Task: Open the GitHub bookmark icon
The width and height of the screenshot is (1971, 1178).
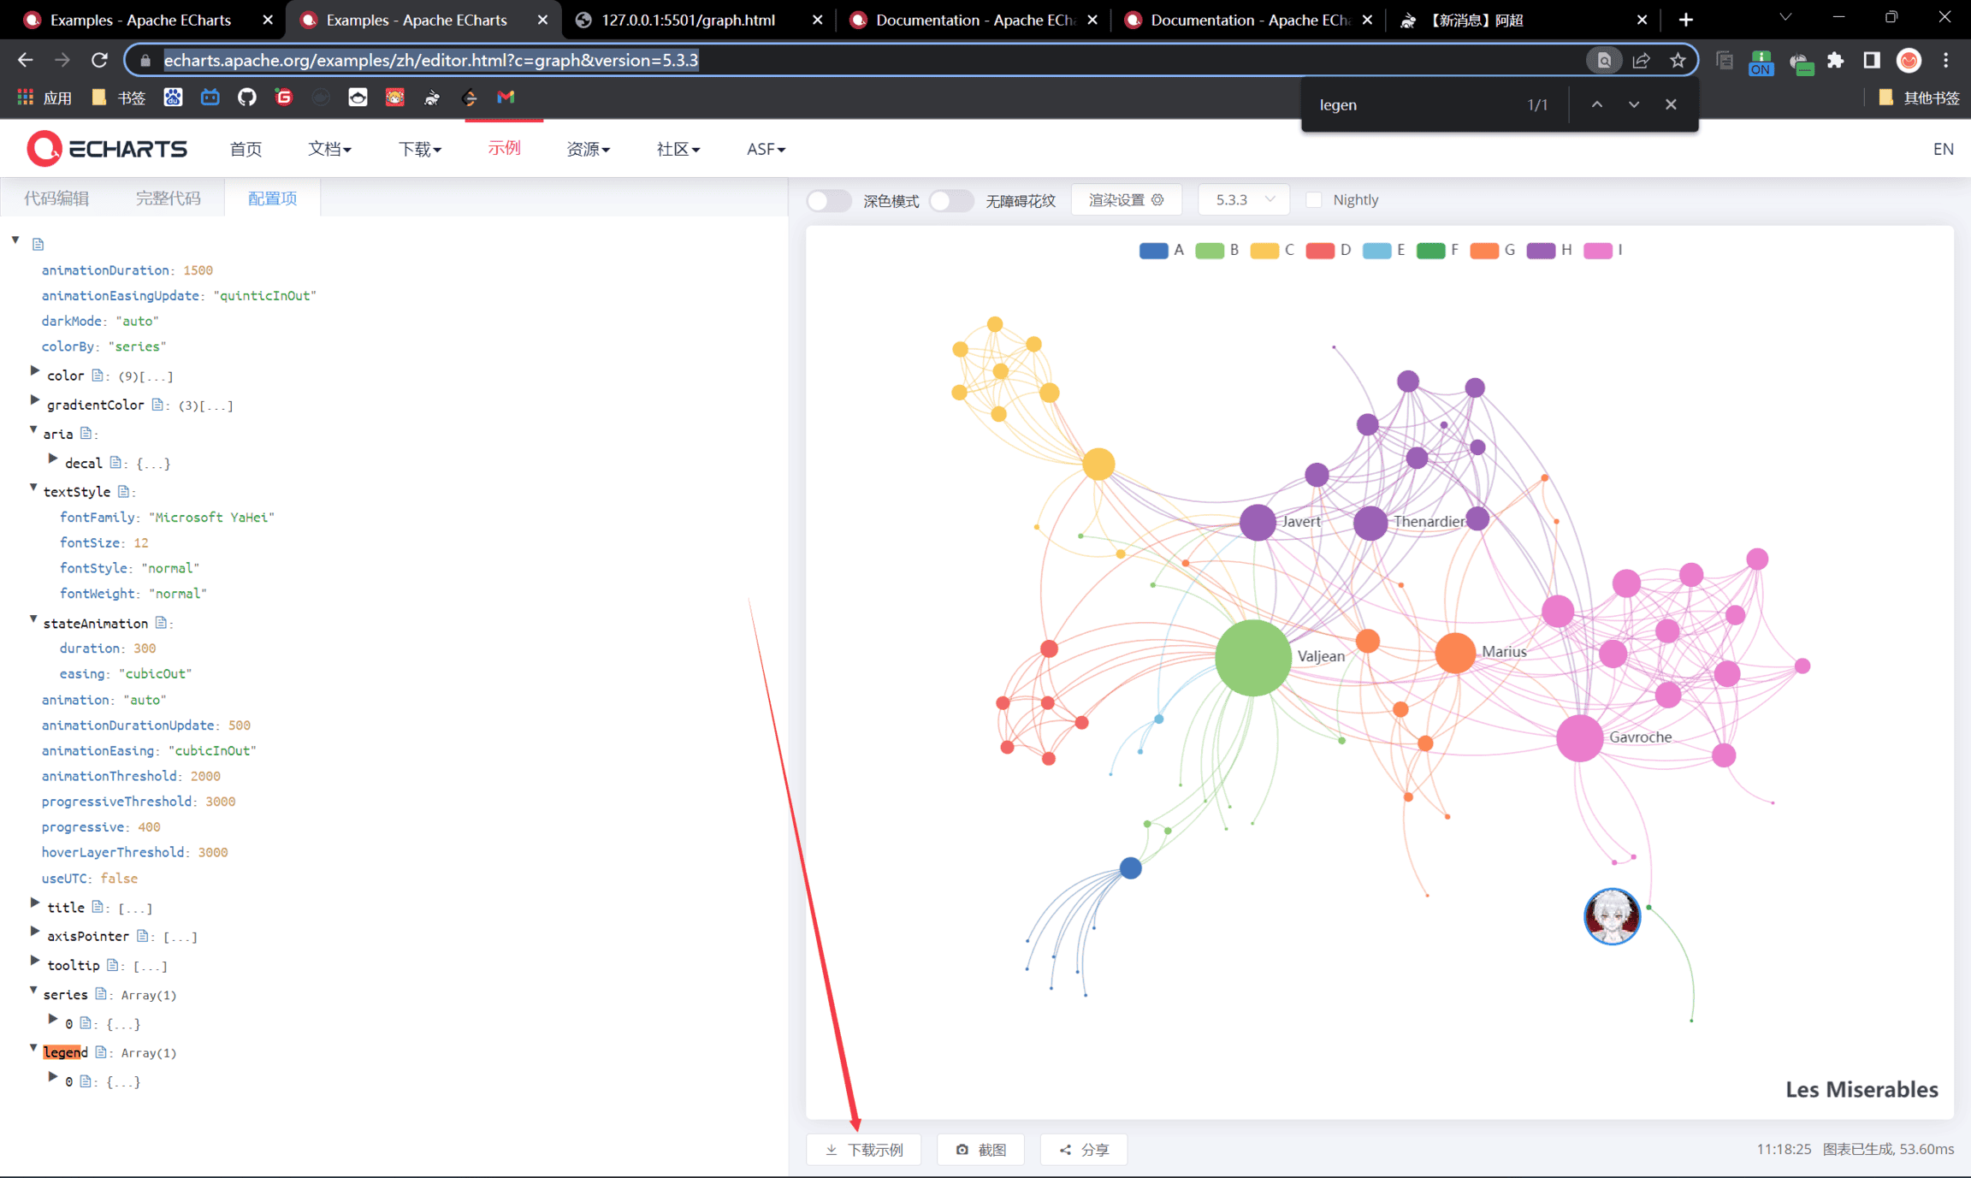Action: (246, 98)
